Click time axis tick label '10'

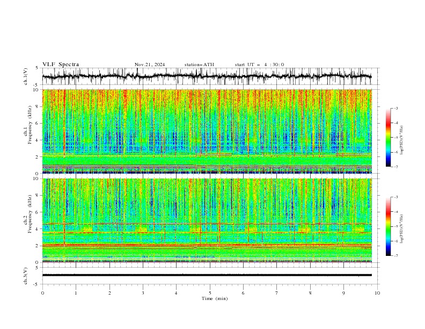point(377,293)
